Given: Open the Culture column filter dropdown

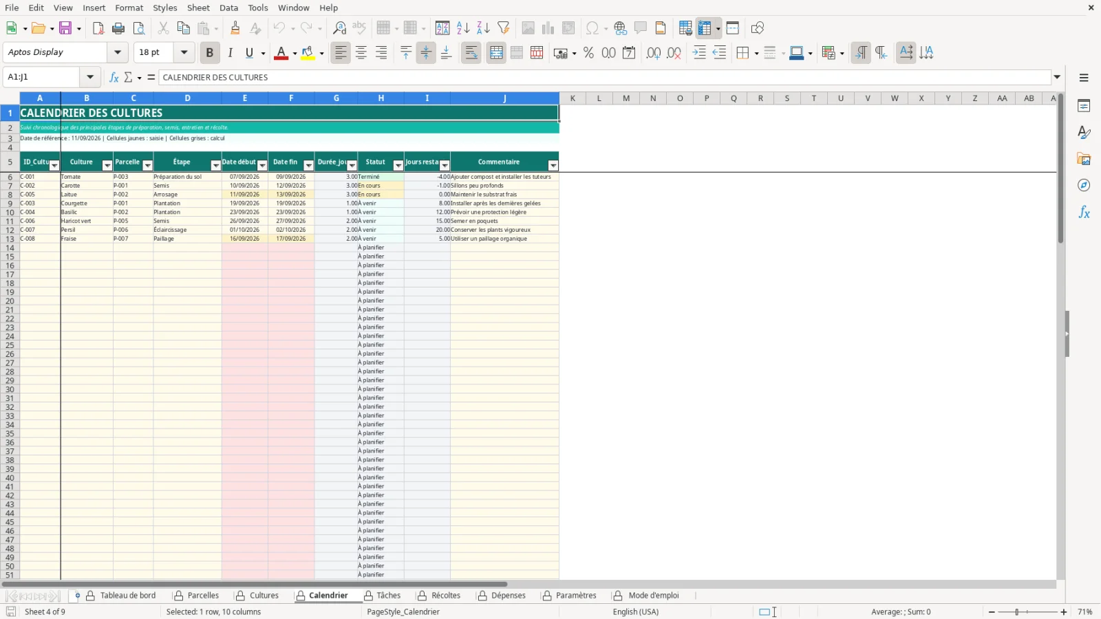Looking at the screenshot, I should pyautogui.click(x=107, y=165).
